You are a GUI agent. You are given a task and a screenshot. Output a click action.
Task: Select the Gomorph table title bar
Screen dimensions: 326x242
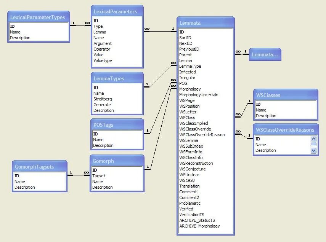click(117, 161)
